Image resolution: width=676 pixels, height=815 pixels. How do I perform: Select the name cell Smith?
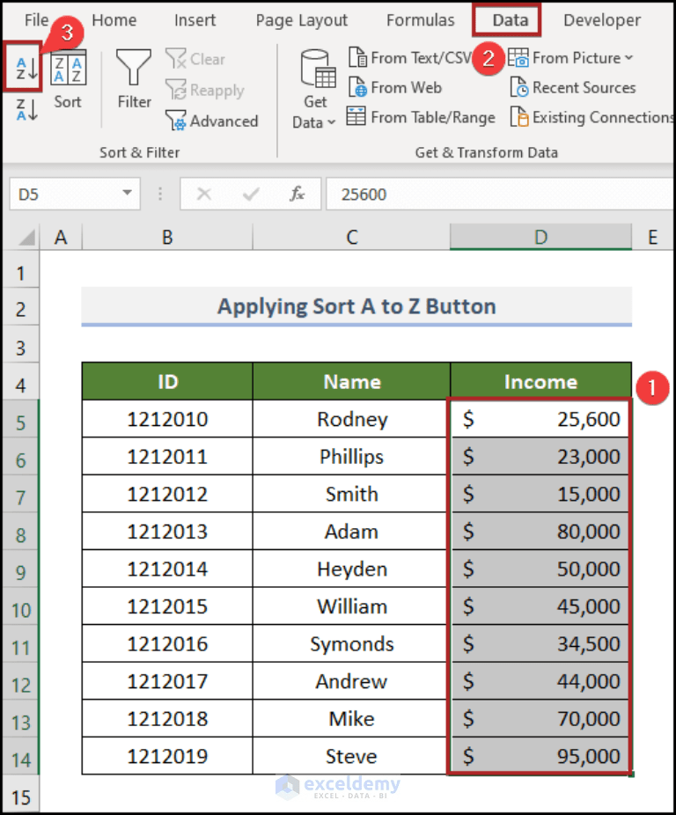point(351,494)
